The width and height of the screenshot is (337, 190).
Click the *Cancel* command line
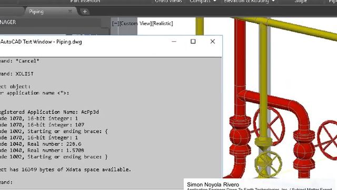19,61
